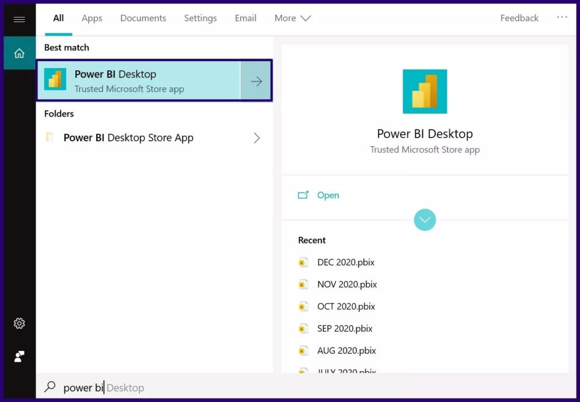Open the Settings gear icon
580x402 pixels.
point(19,323)
